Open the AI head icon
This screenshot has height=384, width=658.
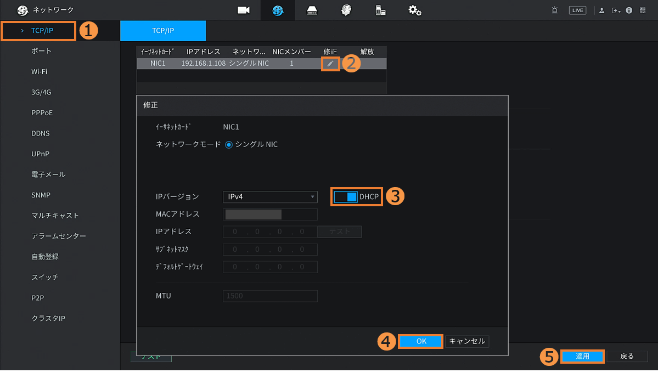[x=346, y=10]
